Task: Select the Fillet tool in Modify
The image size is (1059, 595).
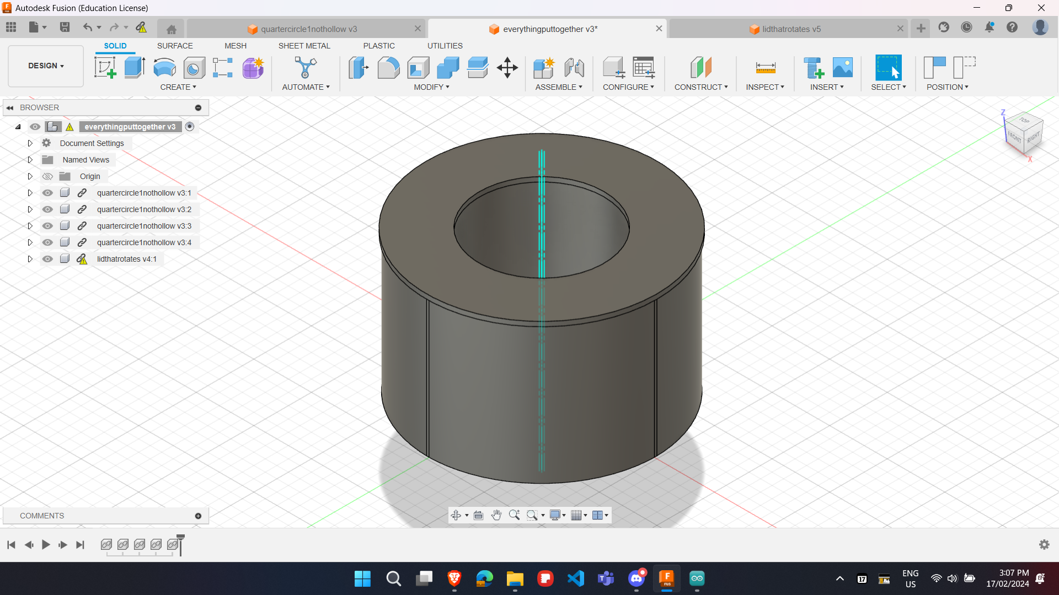Action: (388, 68)
